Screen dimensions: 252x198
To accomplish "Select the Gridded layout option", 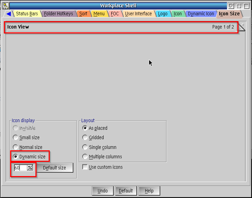I will coord(93,137).
